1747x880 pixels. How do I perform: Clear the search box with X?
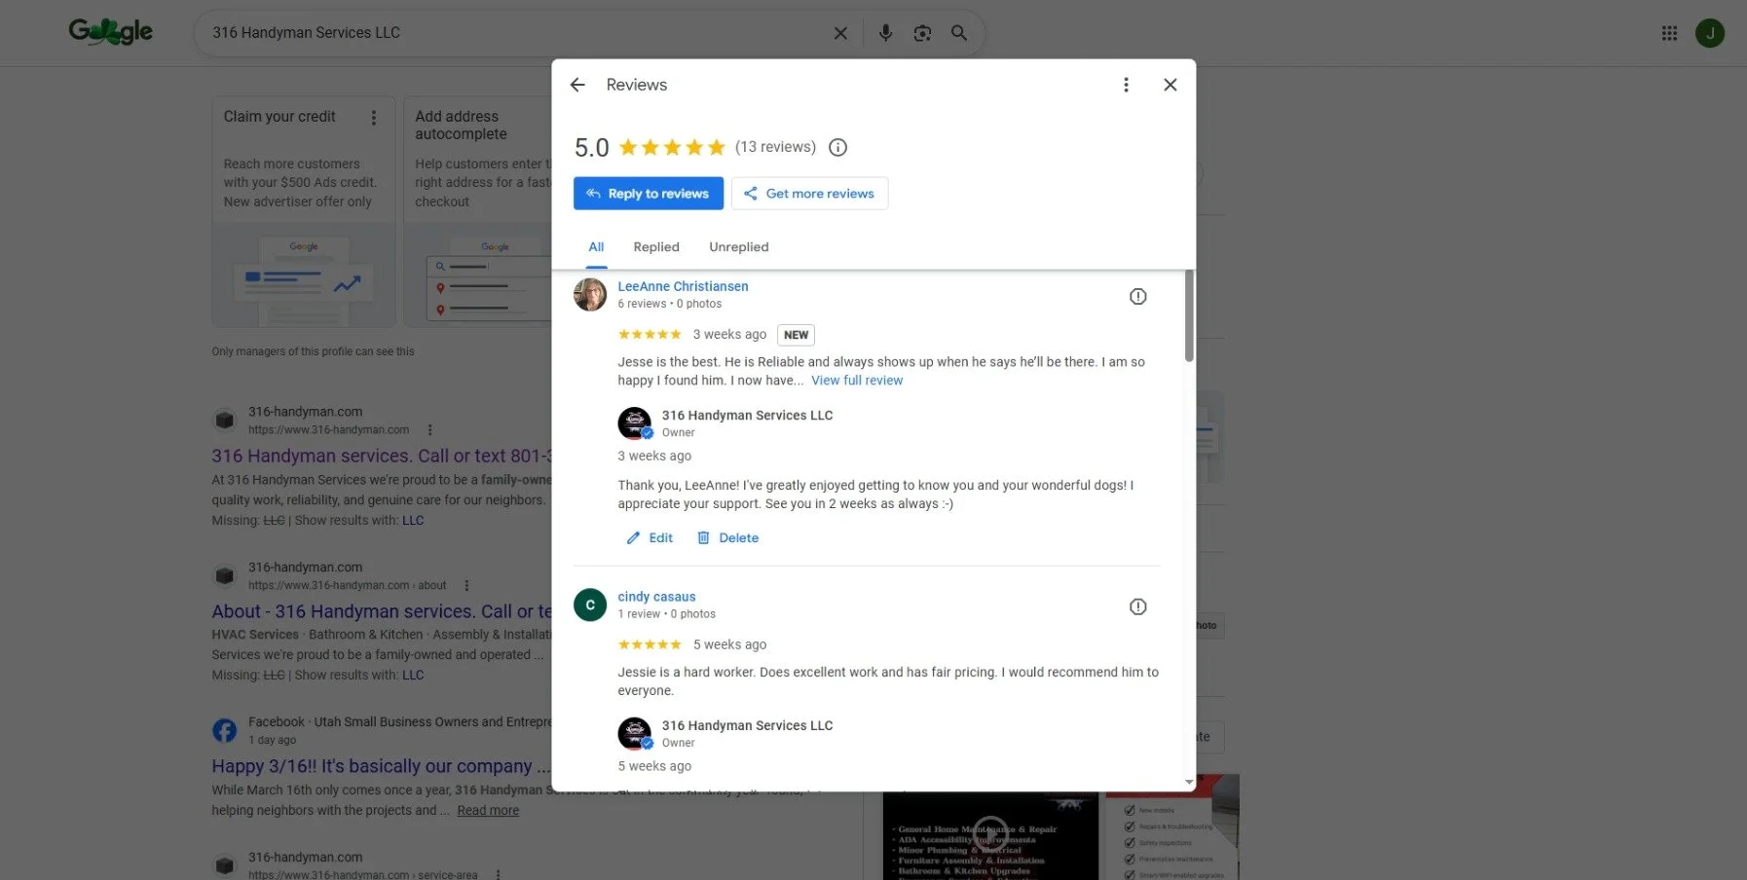[840, 33]
